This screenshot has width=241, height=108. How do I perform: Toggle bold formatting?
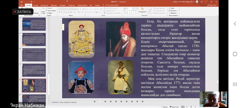(60, 12)
